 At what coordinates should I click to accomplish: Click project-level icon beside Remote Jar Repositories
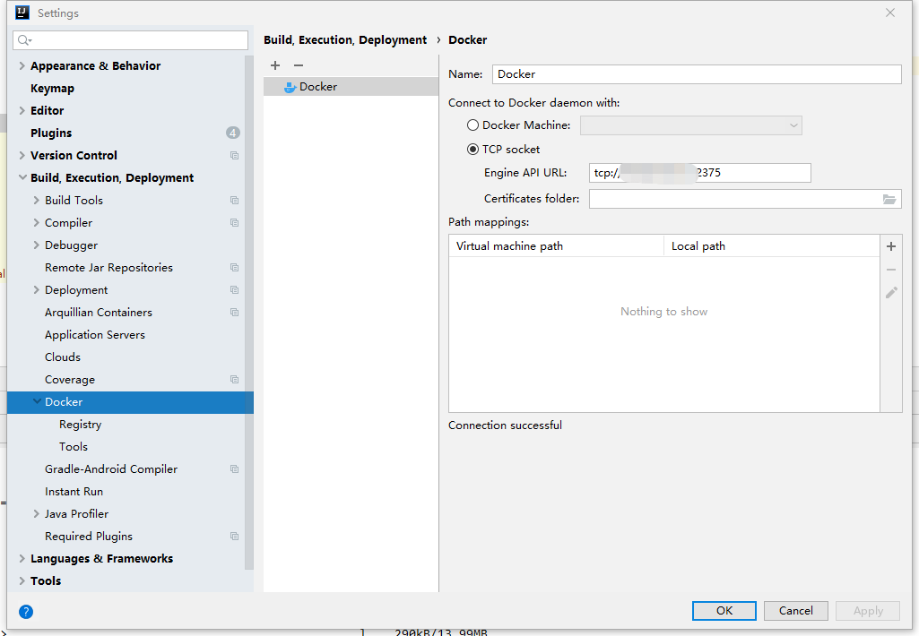click(x=234, y=268)
